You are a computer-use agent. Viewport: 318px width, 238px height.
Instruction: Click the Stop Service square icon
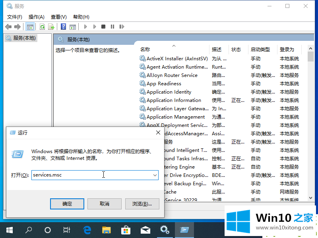pos(103,27)
